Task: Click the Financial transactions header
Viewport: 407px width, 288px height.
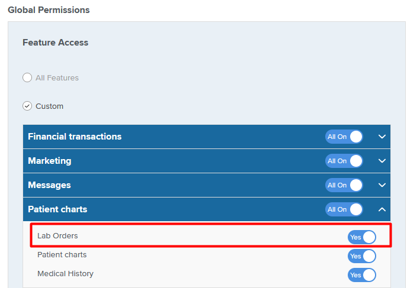Action: 207,137
